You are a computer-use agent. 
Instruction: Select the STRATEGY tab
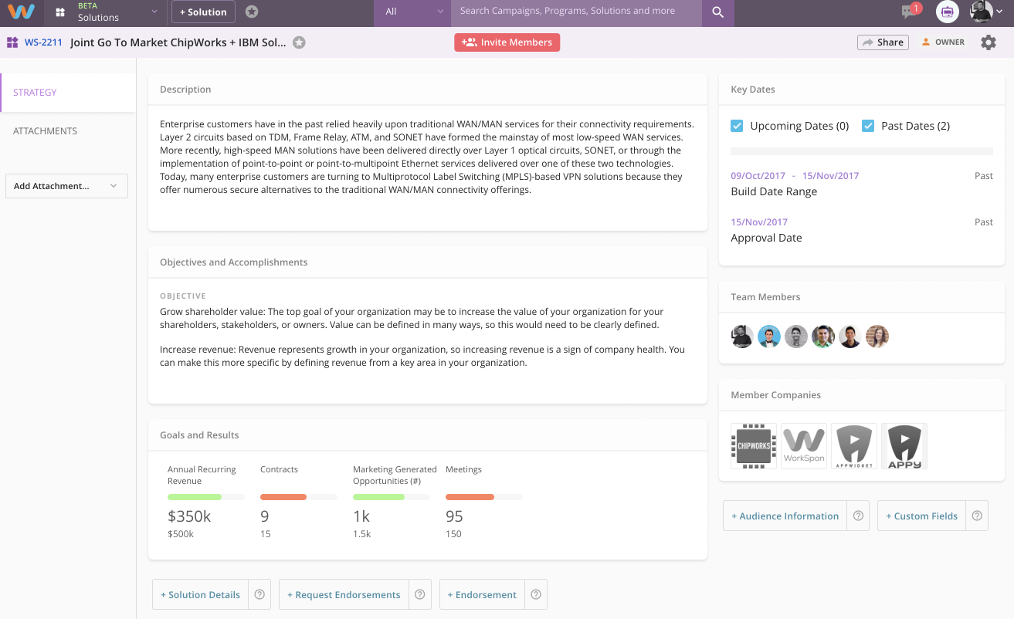coord(35,92)
